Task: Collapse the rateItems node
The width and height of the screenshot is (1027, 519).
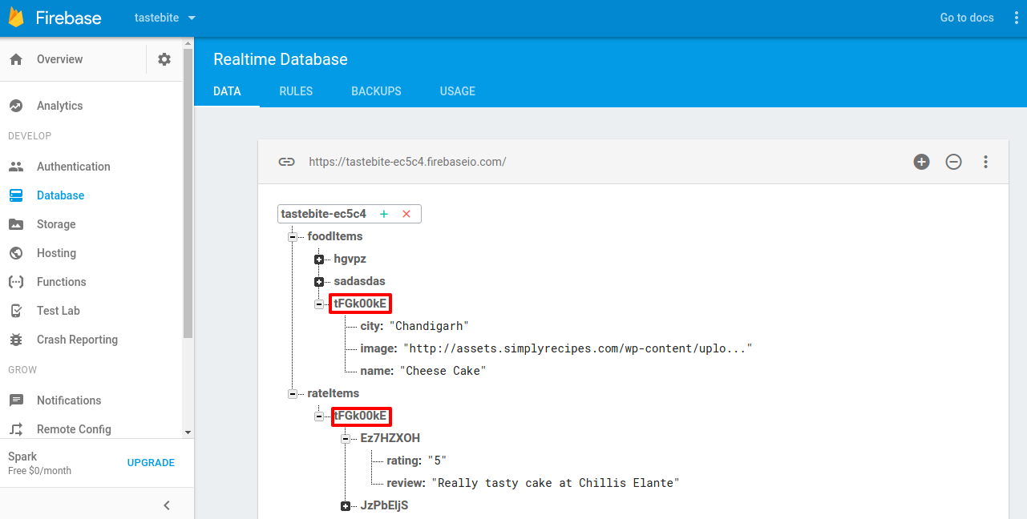Action: 292,394
